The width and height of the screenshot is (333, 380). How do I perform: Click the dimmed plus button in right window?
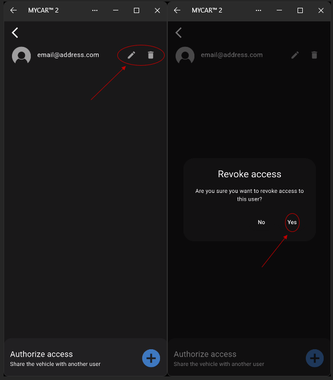point(315,358)
